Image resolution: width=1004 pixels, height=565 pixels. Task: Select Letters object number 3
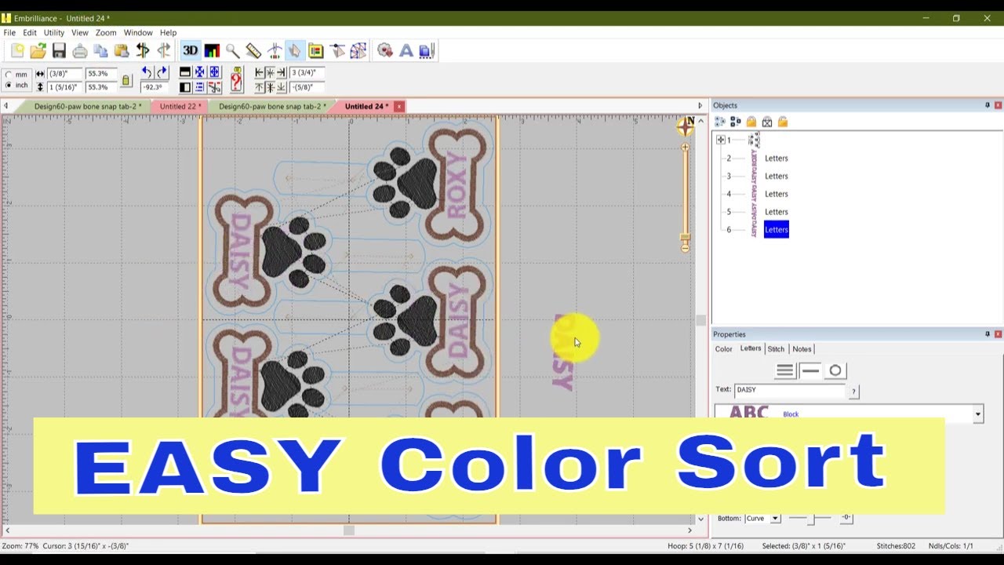(x=776, y=176)
